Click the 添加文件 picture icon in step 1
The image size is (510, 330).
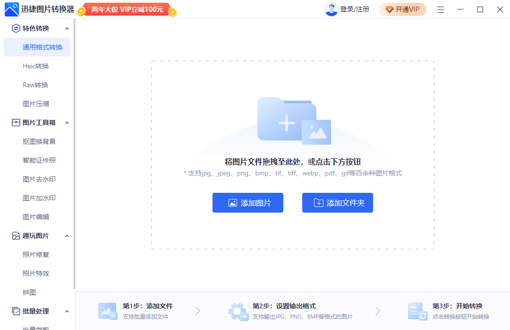coord(108,311)
